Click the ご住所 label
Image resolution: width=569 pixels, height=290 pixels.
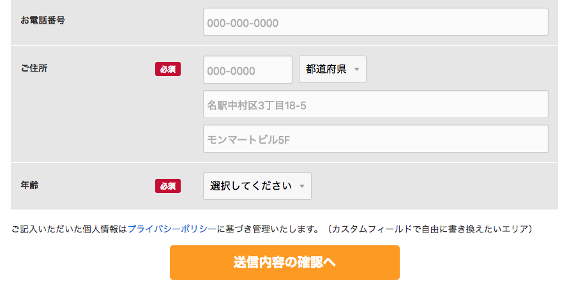34,68
